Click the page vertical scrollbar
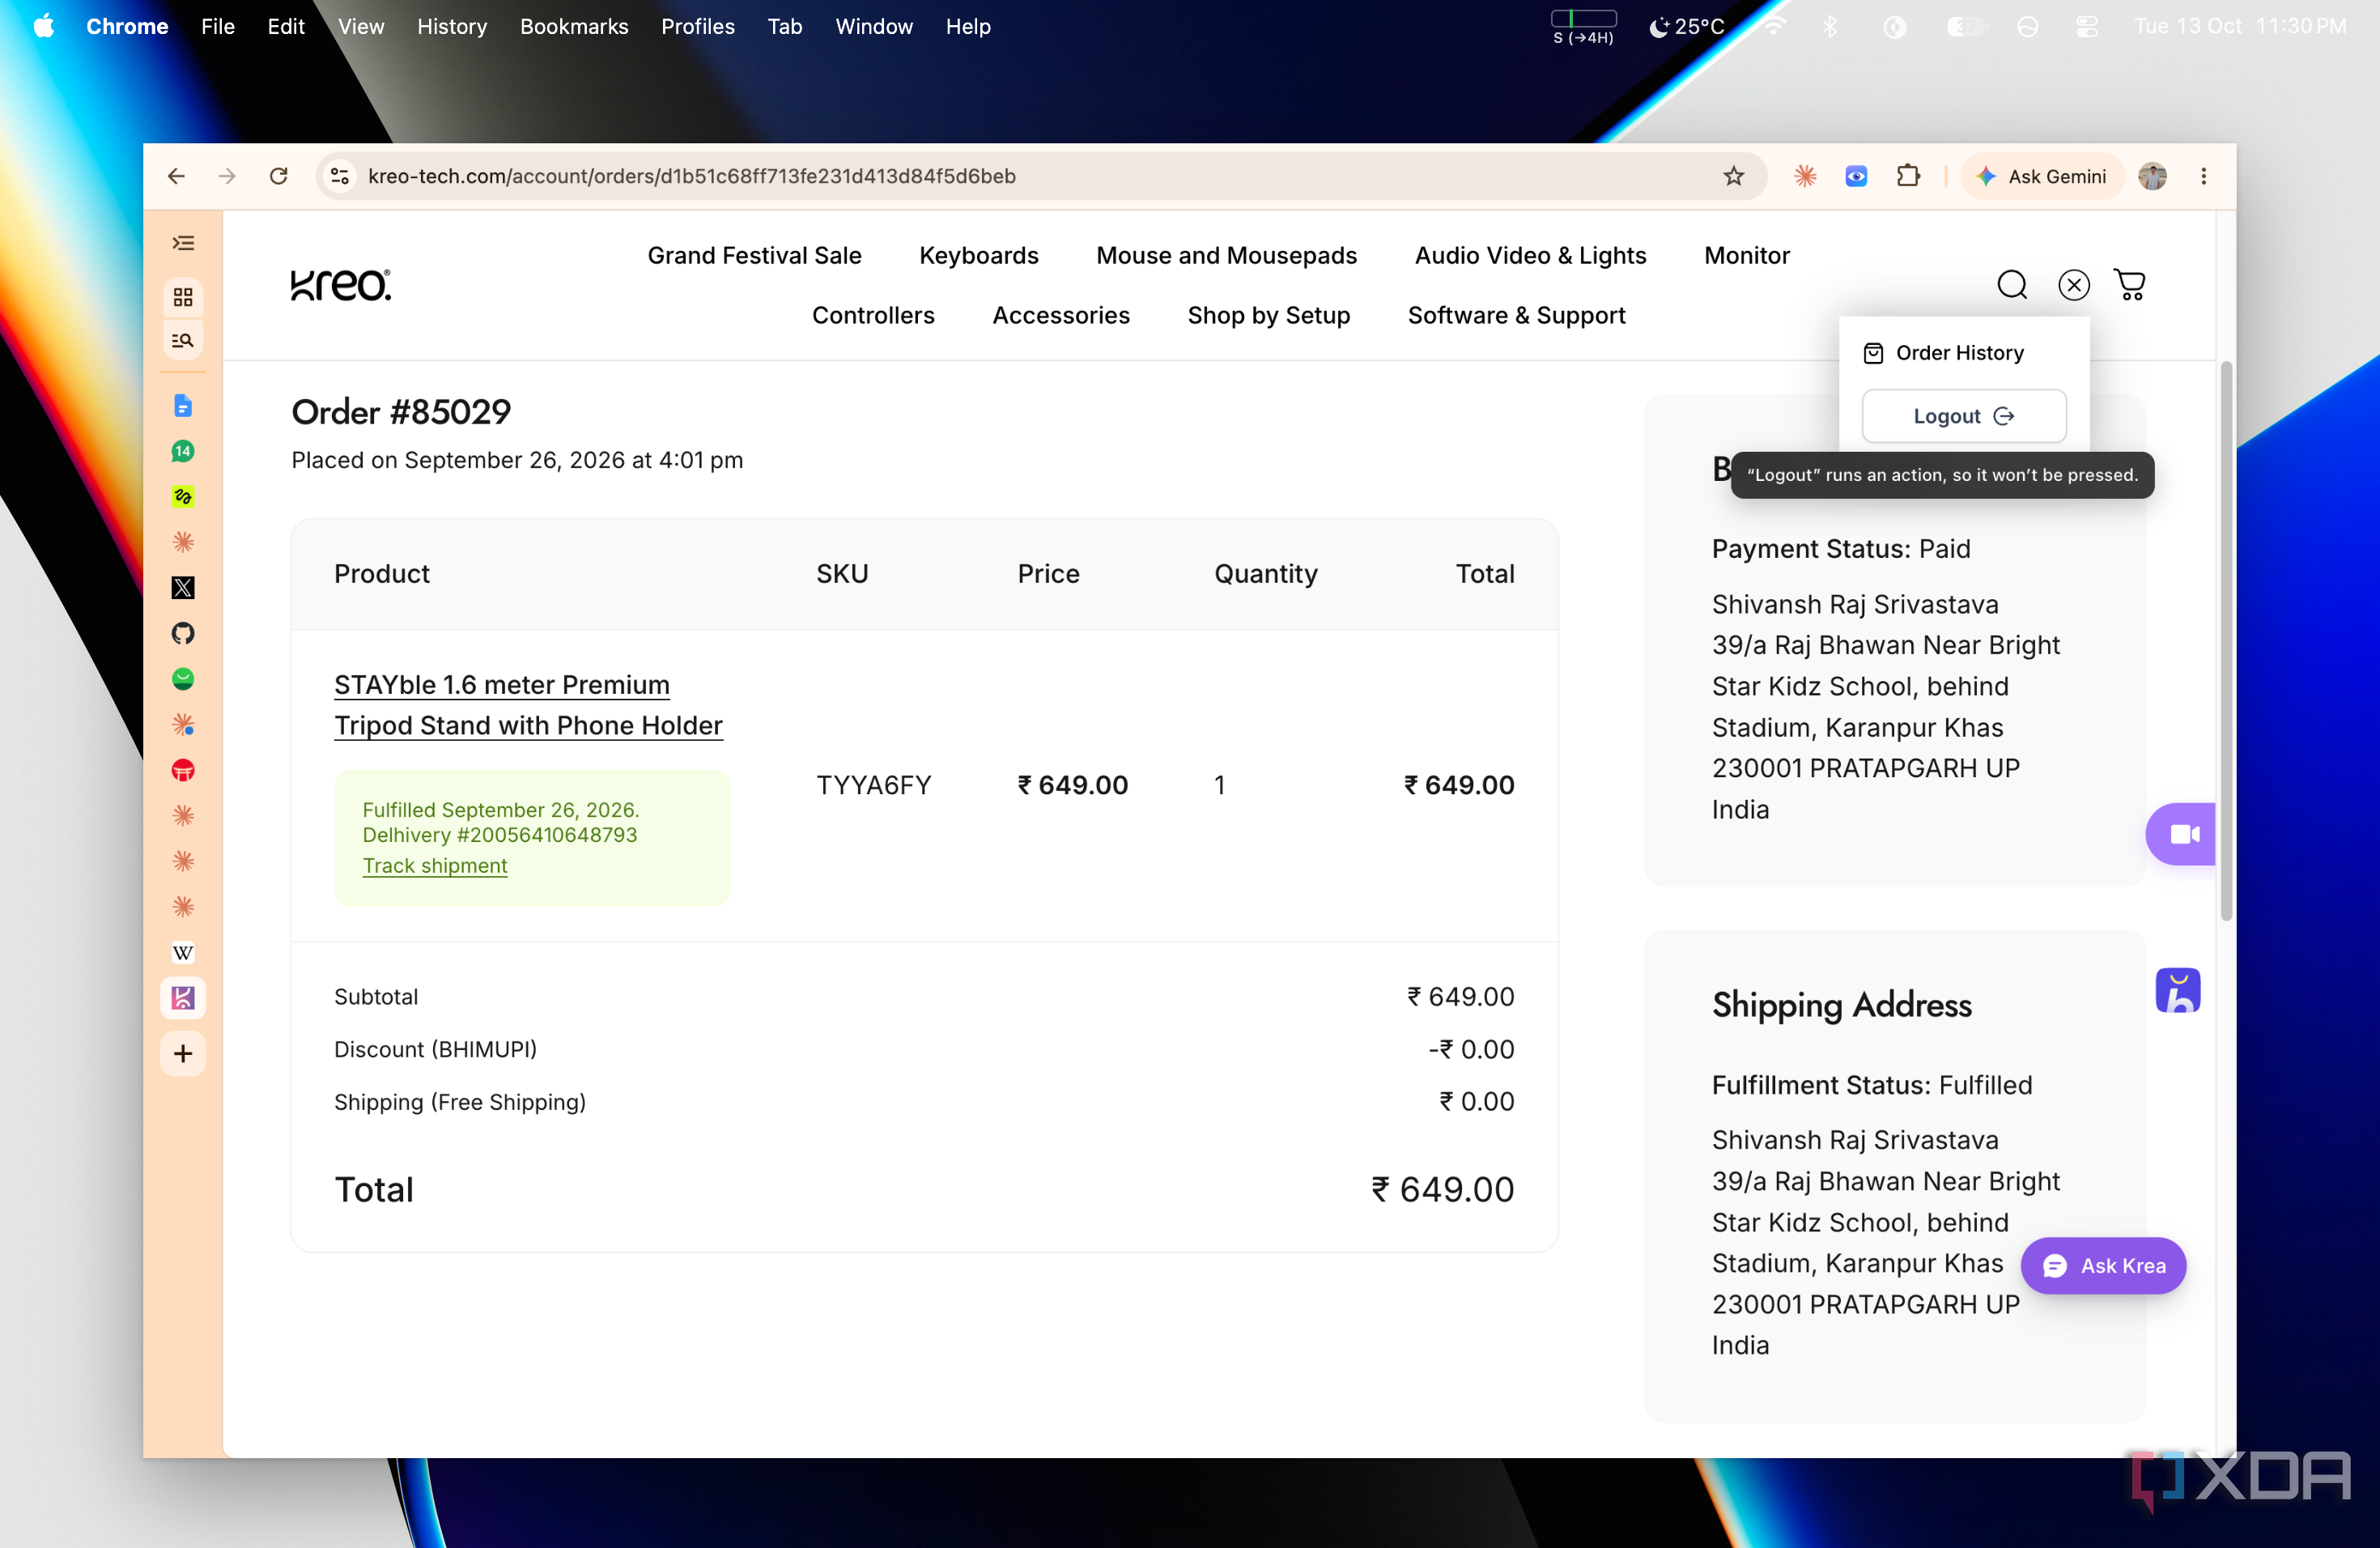Viewport: 2380px width, 1548px height. coord(2226,640)
